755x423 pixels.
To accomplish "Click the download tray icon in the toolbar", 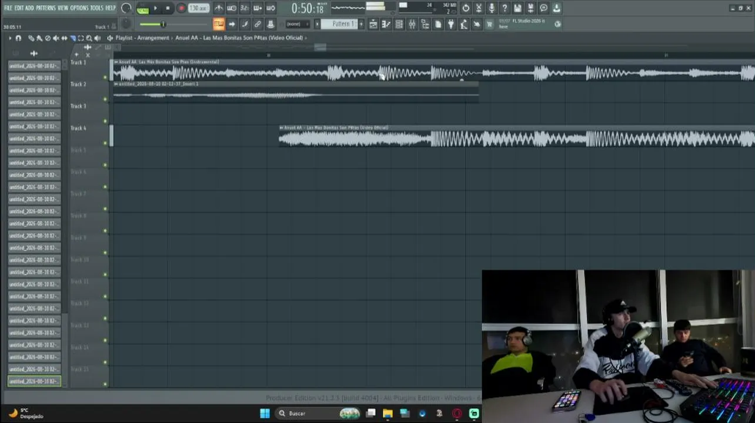I will pyautogui.click(x=556, y=8).
